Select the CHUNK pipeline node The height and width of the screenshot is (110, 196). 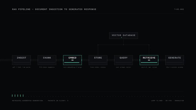pyautogui.click(x=47, y=60)
